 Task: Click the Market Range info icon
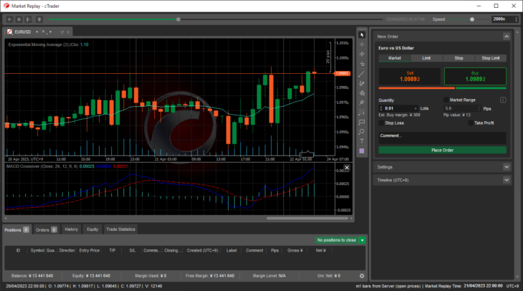503,100
